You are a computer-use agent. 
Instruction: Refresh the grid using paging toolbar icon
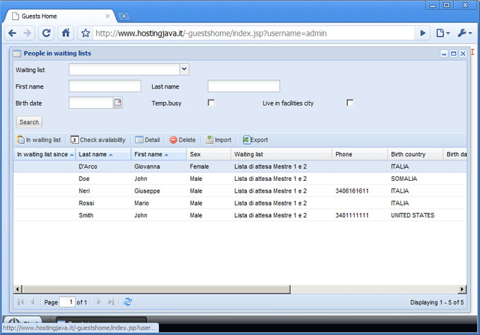[128, 301]
